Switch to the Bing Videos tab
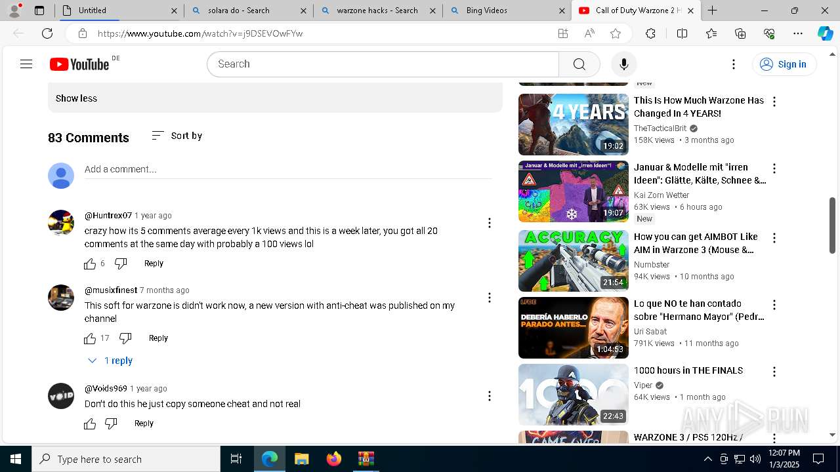The image size is (840, 472). click(507, 10)
